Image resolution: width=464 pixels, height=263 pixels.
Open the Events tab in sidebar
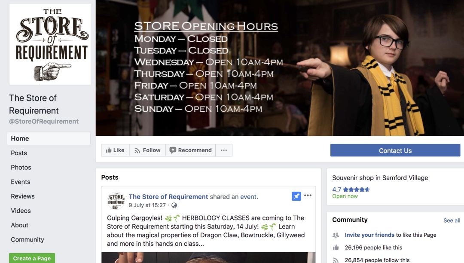[x=21, y=182]
